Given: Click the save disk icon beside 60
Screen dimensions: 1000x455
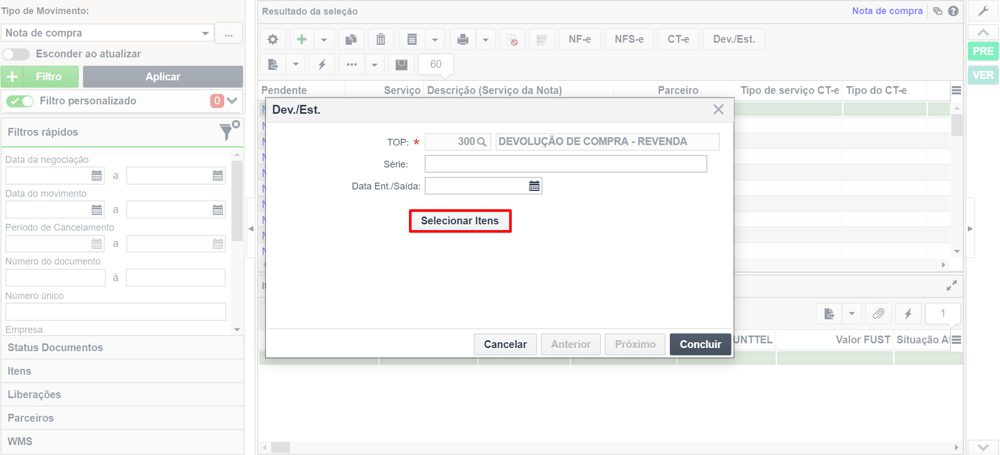Looking at the screenshot, I should [401, 64].
